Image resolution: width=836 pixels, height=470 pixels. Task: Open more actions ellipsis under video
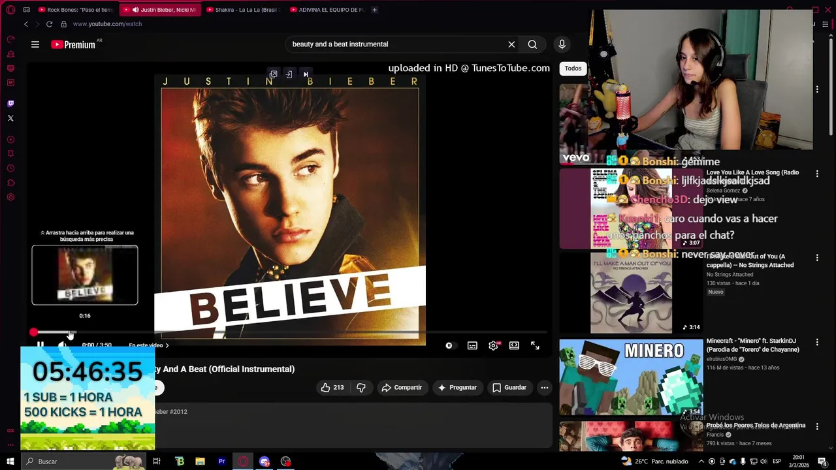click(544, 388)
